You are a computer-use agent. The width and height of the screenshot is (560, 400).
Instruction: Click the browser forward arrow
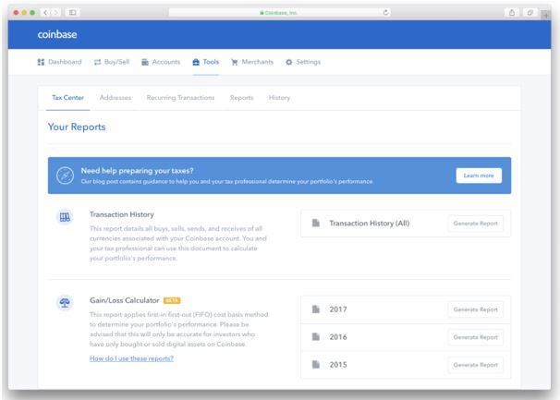55,13
